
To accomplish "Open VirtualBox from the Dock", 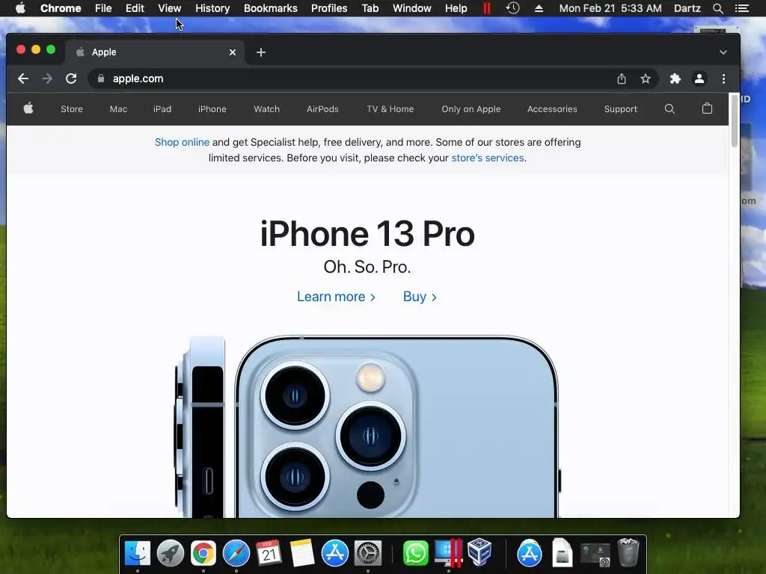I will click(x=479, y=552).
